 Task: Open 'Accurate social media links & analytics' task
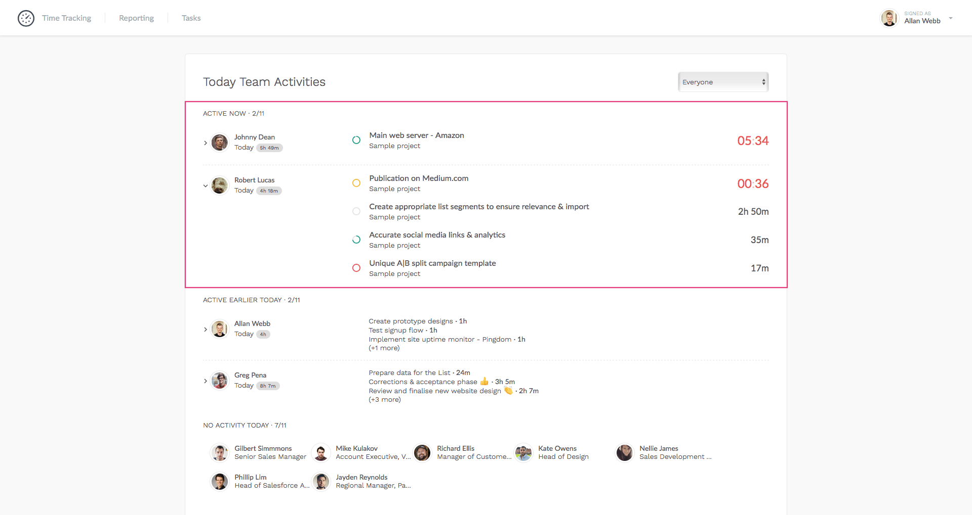pos(437,235)
